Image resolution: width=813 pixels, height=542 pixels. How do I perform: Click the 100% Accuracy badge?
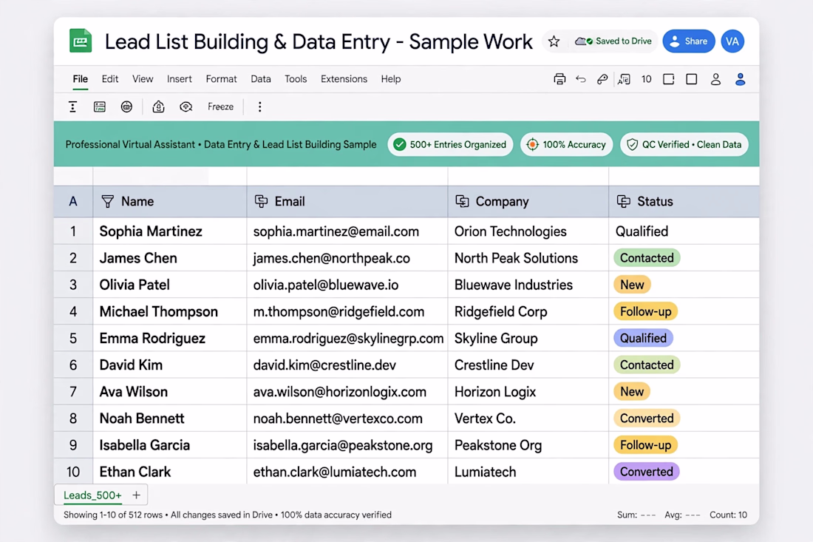(x=566, y=145)
